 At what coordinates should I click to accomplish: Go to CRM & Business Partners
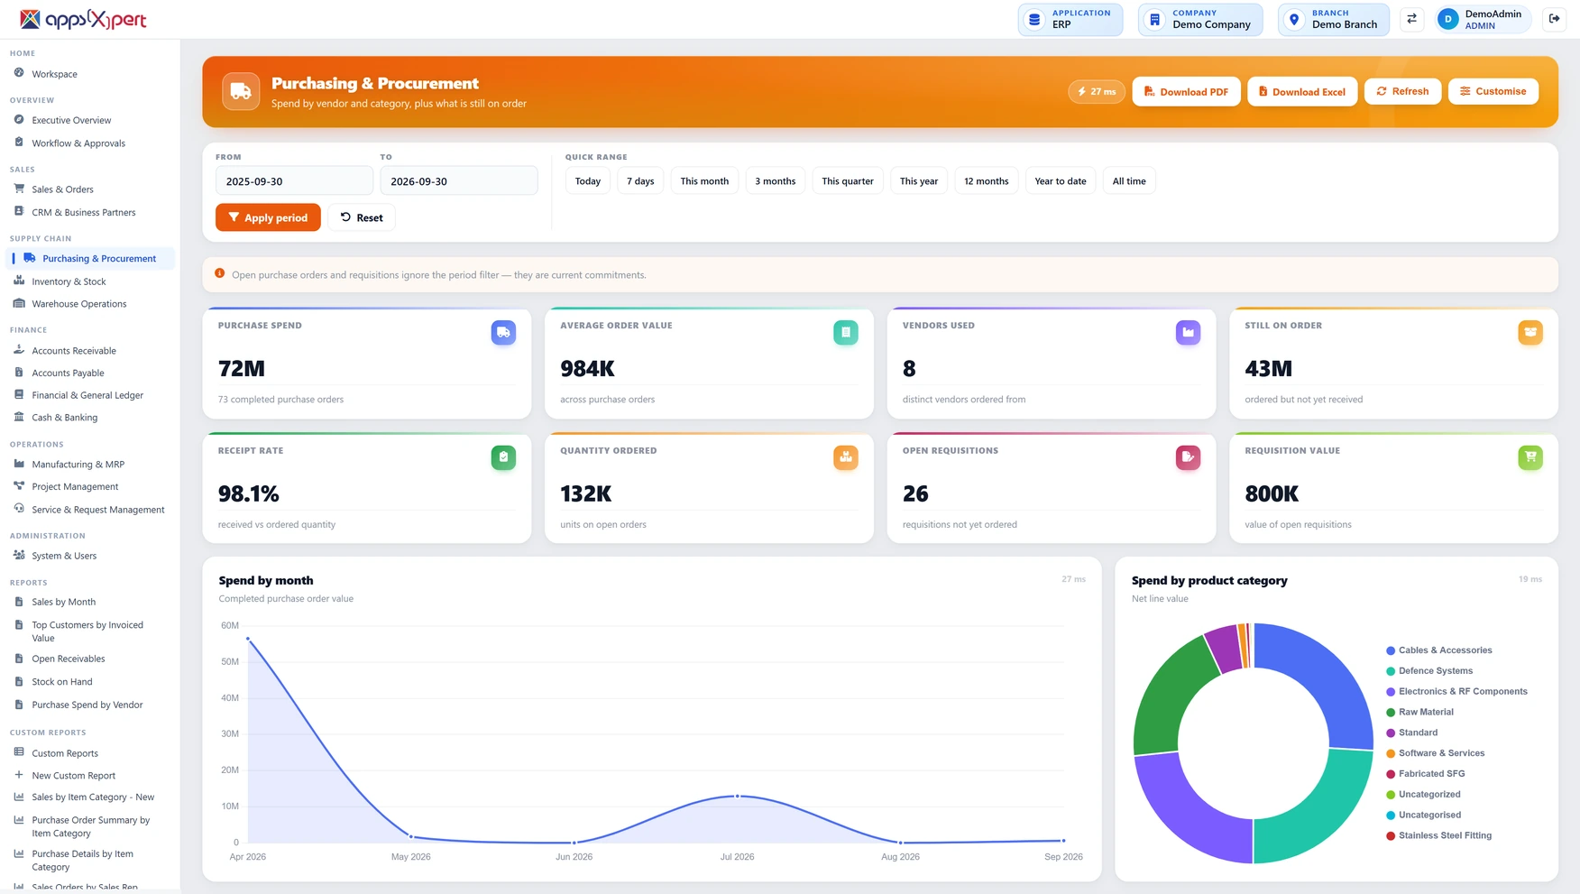click(84, 212)
